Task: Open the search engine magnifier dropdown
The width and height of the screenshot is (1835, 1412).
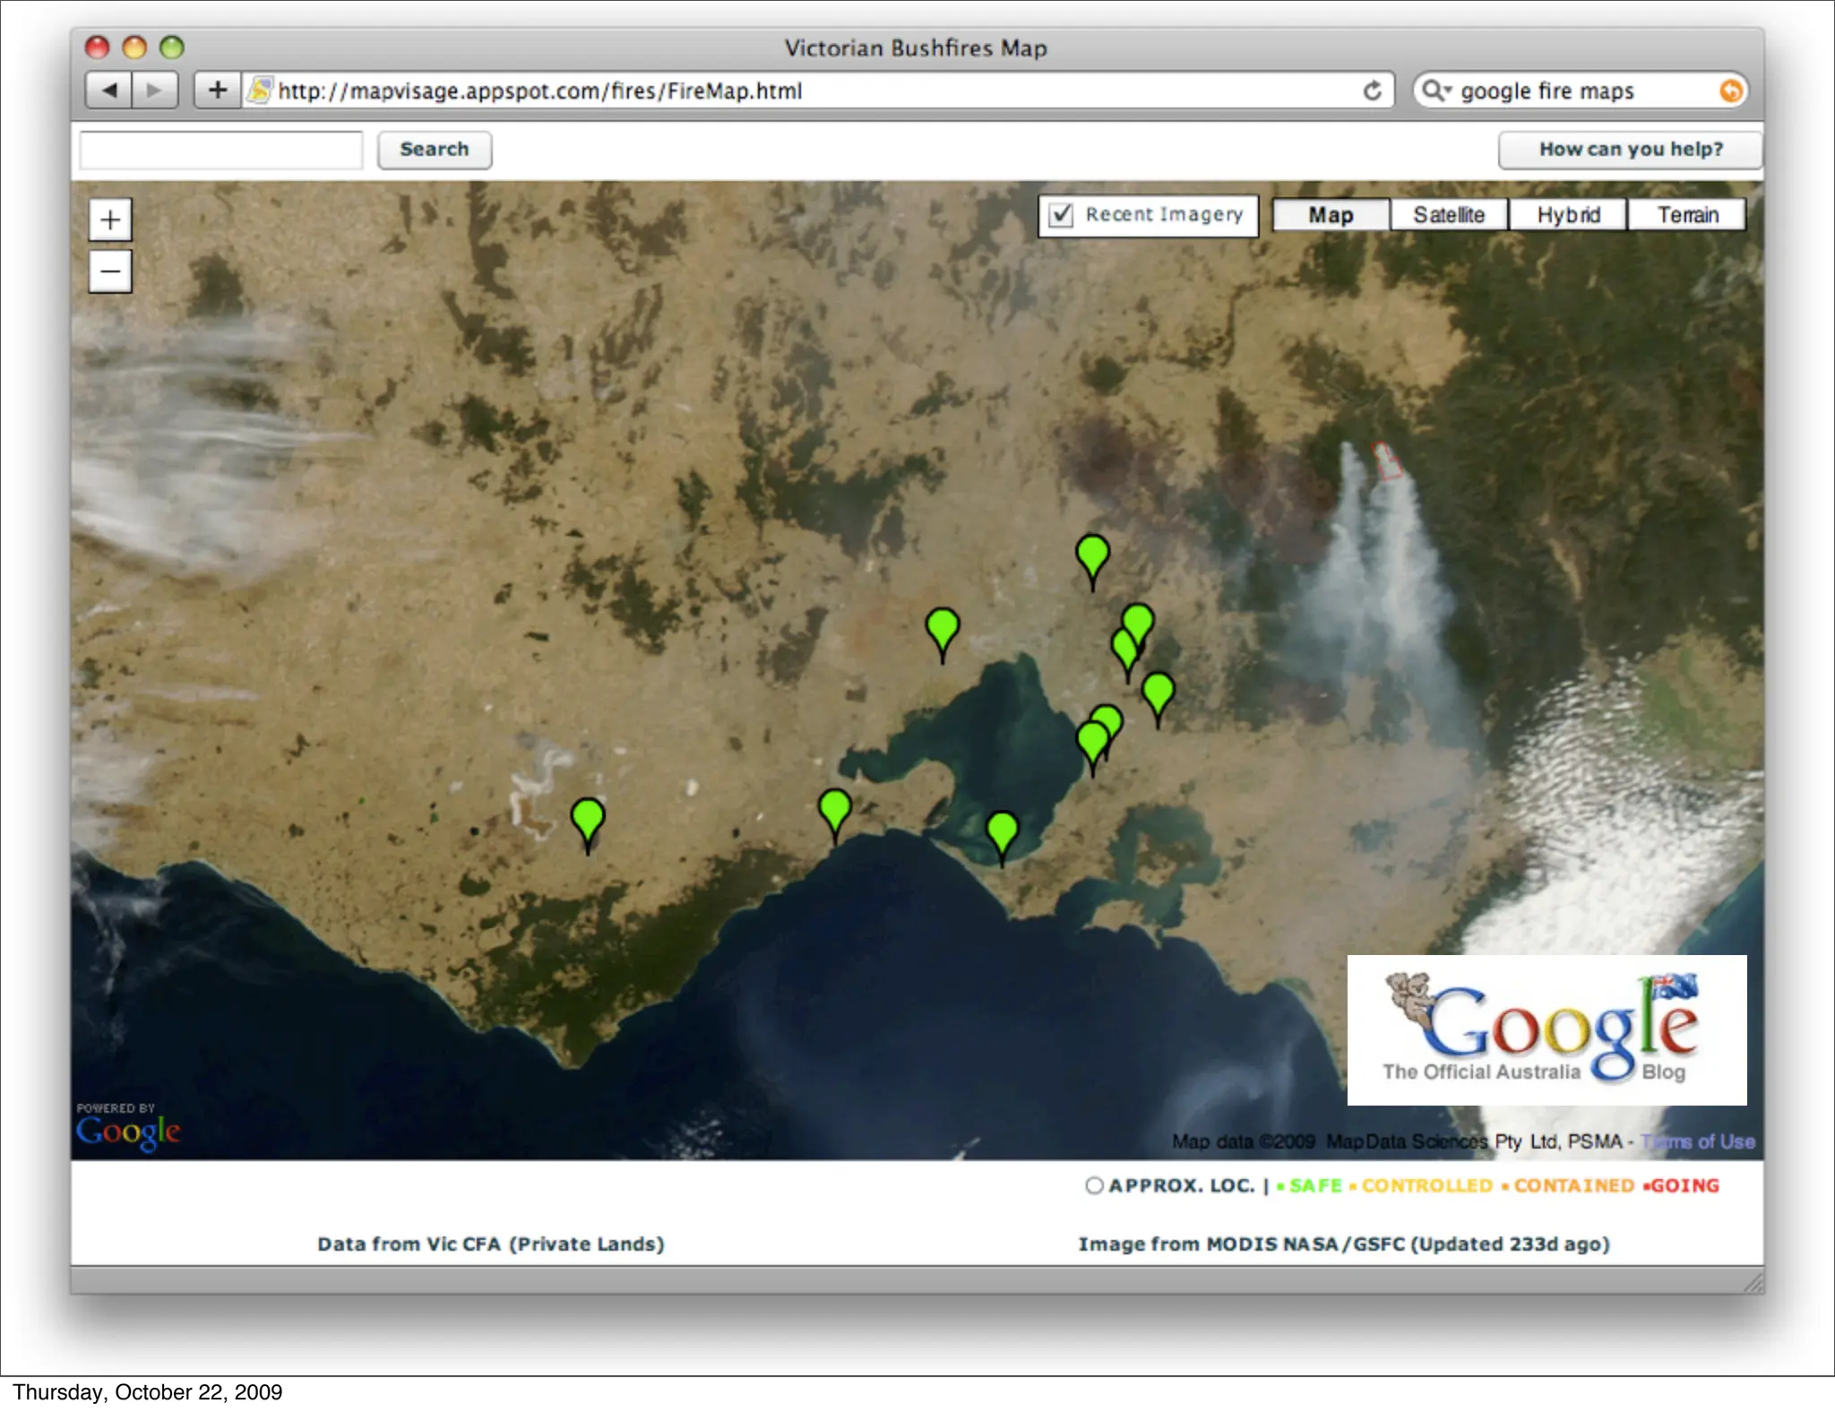Action: (x=1436, y=90)
